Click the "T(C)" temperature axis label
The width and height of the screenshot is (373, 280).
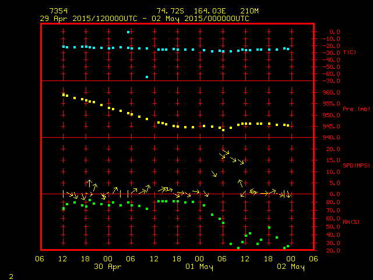tap(350, 52)
